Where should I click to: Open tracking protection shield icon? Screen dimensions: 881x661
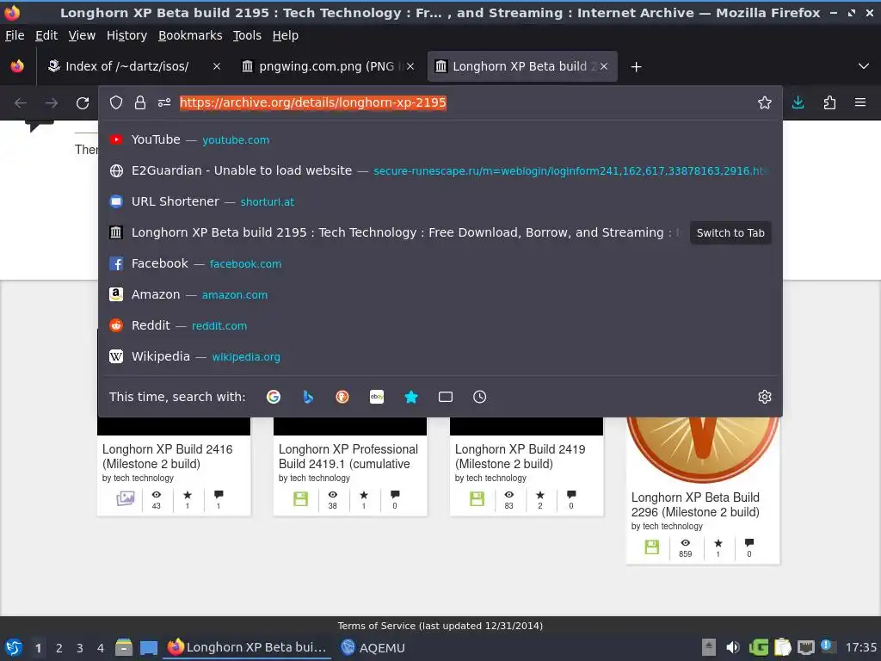tap(116, 102)
